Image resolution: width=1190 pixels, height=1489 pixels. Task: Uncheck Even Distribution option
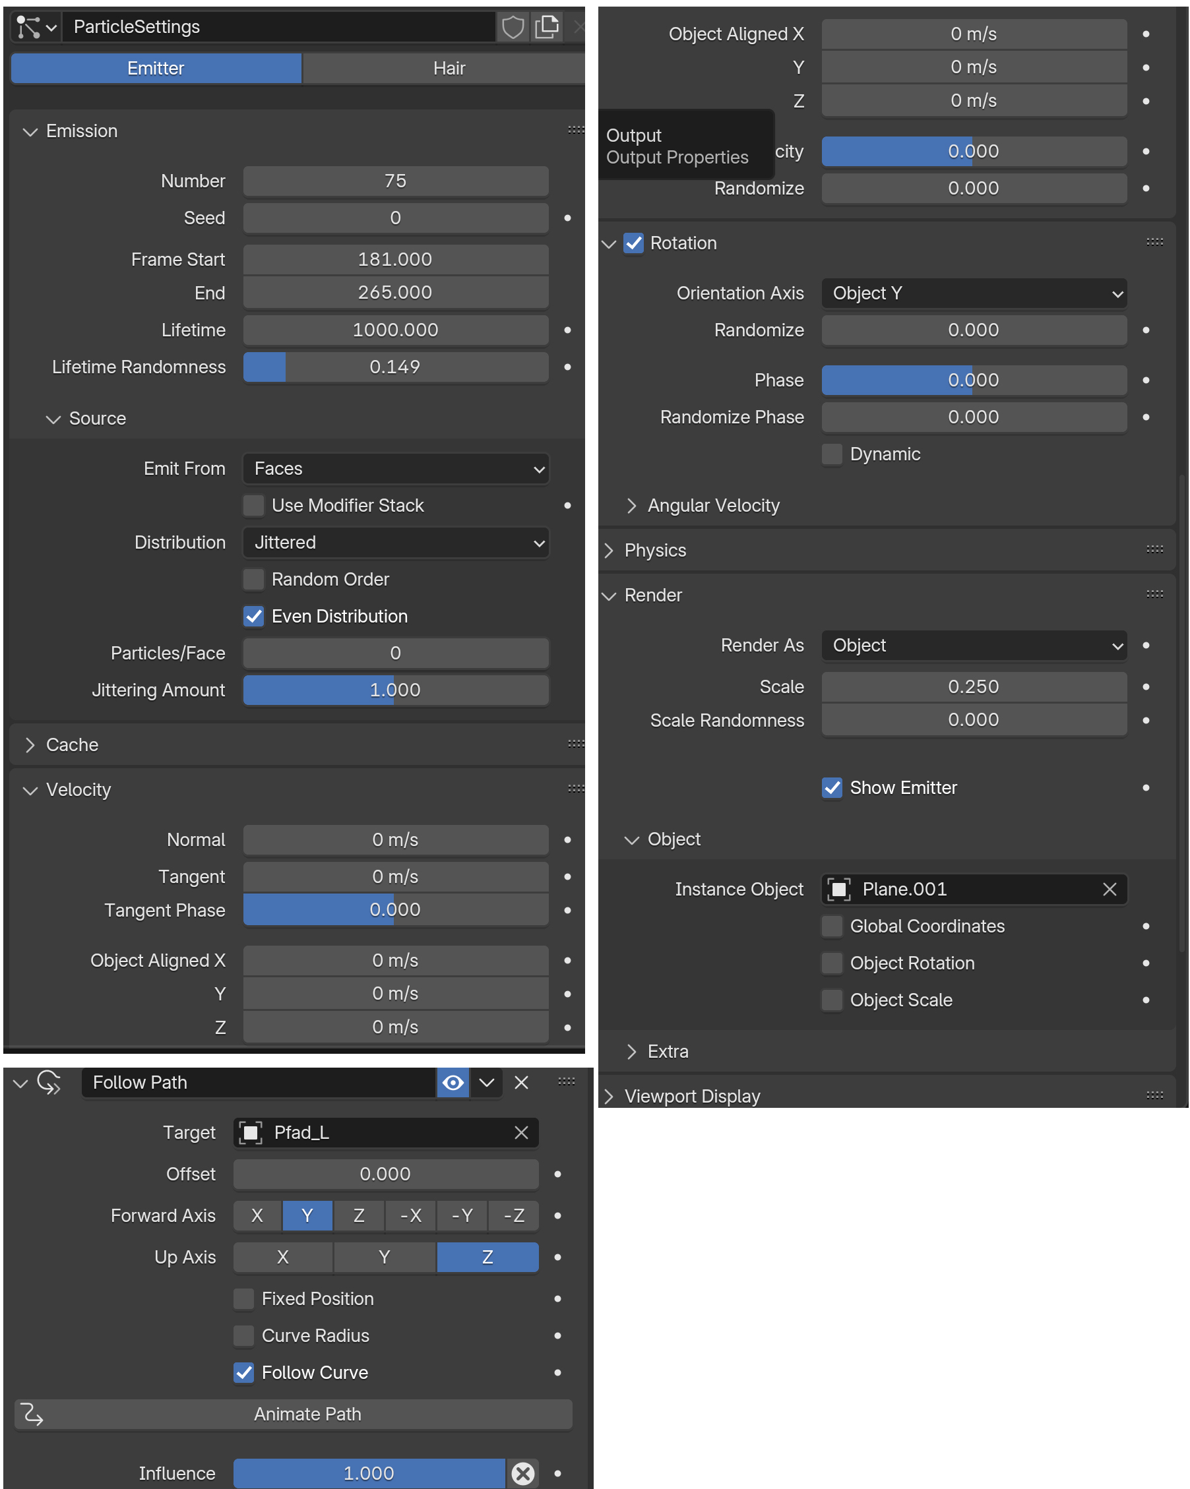(x=253, y=616)
